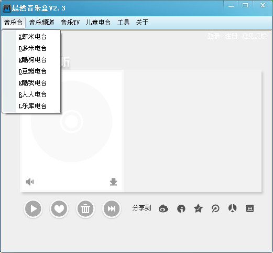This screenshot has height=253, width=273.
Task: Expand the 工具 menu
Action: tap(123, 23)
